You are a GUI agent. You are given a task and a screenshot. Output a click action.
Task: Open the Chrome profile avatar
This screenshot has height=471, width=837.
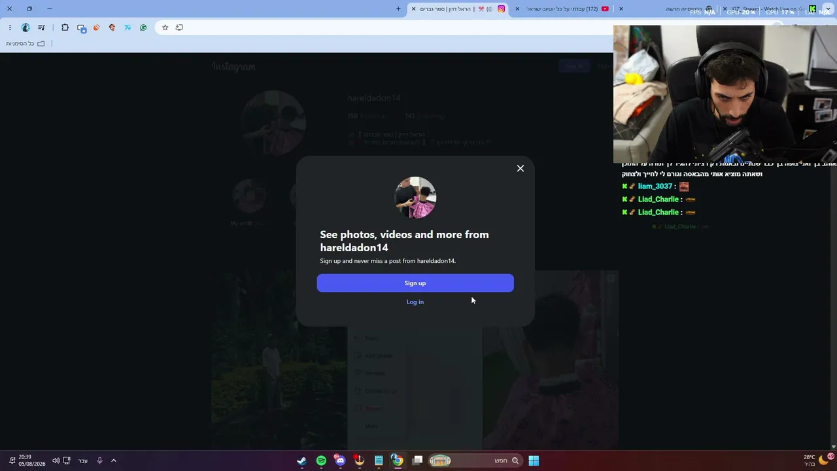[x=26, y=27]
